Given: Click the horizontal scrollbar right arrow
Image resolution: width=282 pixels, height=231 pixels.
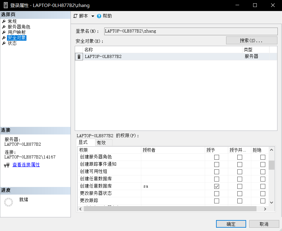Looking at the screenshot, I should click(265, 209).
